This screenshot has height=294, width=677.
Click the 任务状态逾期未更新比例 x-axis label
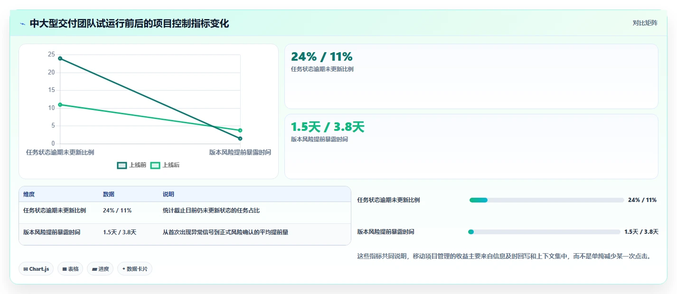click(60, 152)
